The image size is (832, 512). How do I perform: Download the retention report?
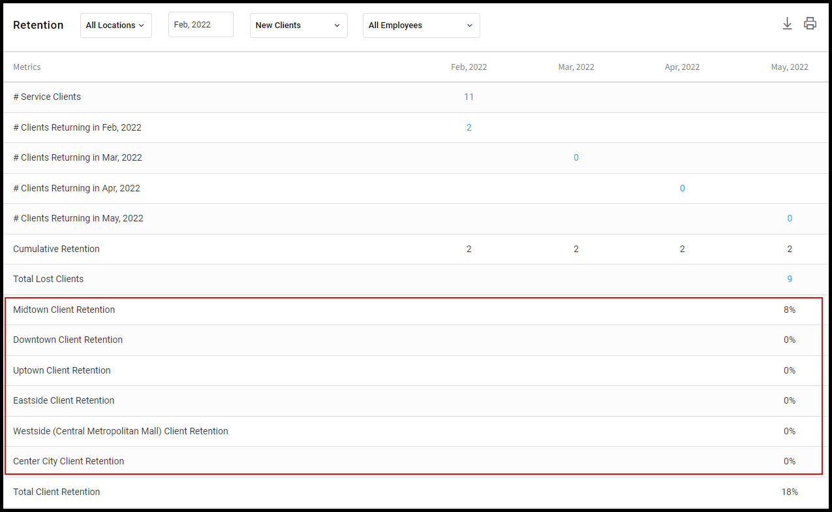coord(787,24)
